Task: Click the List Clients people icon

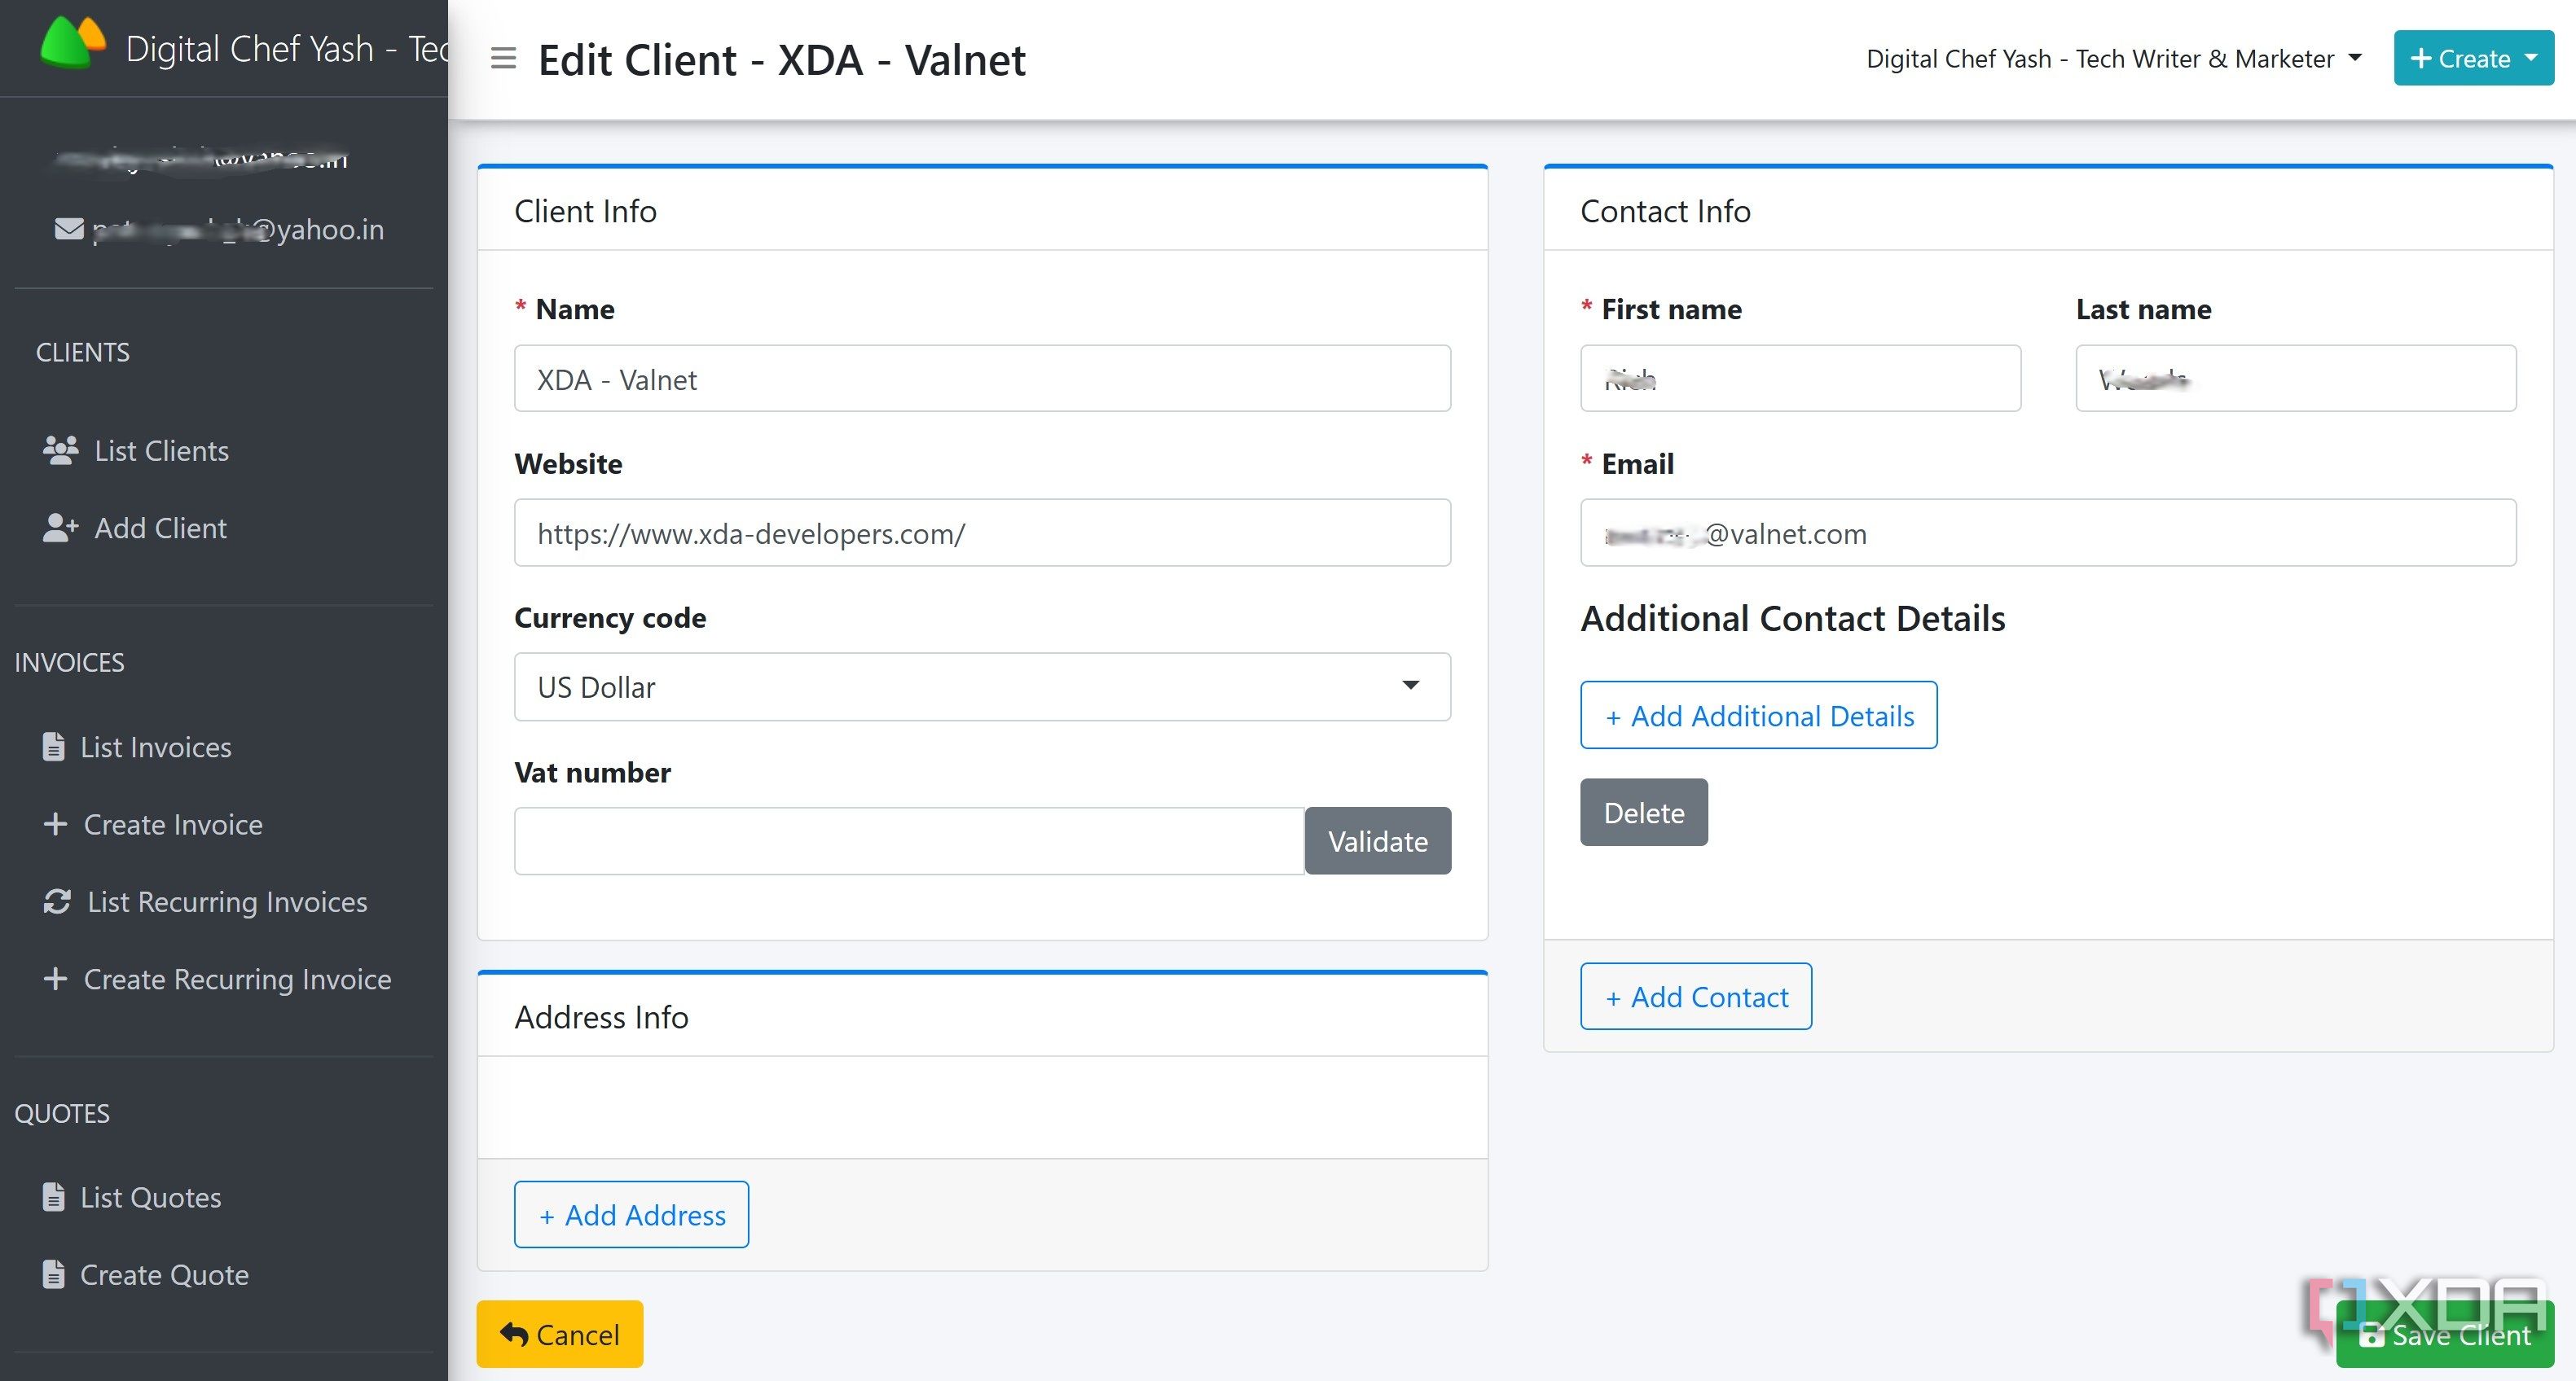Action: click(x=60, y=450)
